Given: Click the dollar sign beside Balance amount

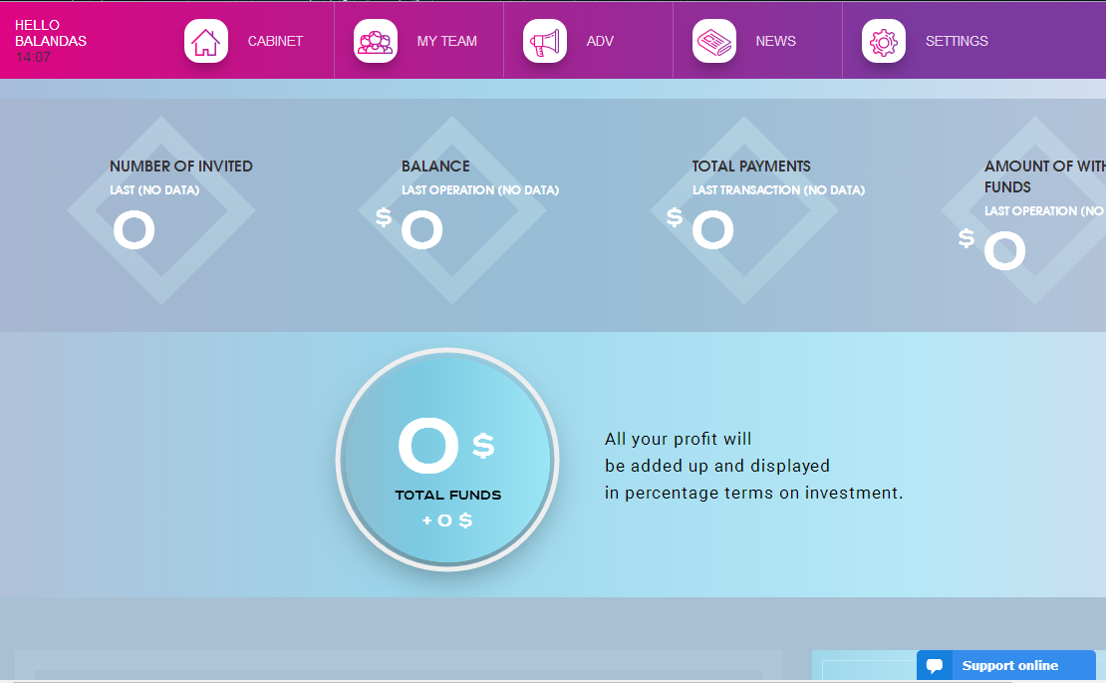Looking at the screenshot, I should pos(384,216).
